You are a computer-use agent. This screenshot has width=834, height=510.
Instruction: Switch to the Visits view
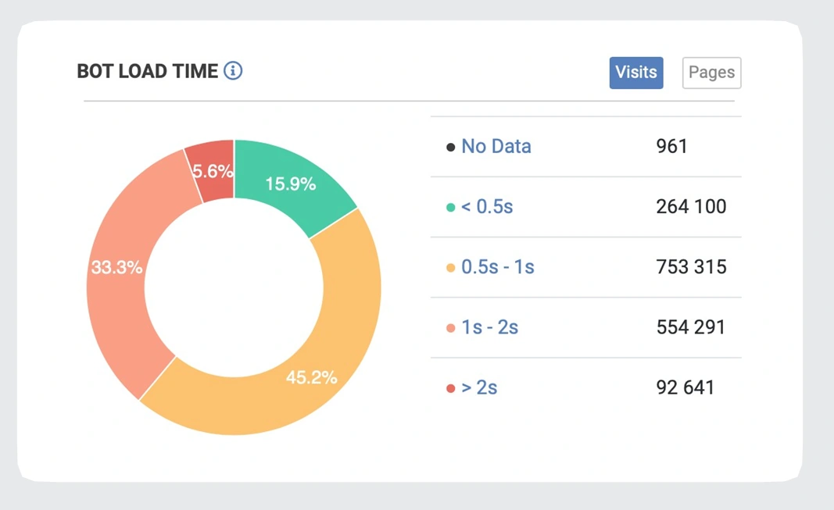pos(636,73)
